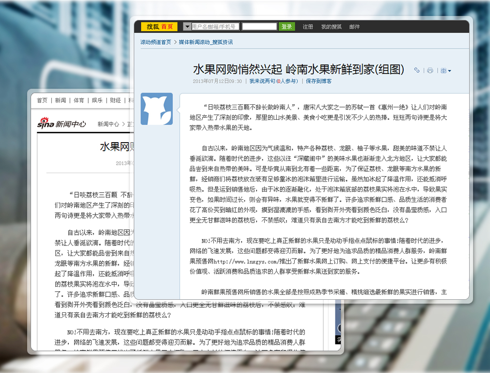Focus the username field 用户名/邮箱/手机号
This screenshot has width=490, height=373.
[215, 27]
